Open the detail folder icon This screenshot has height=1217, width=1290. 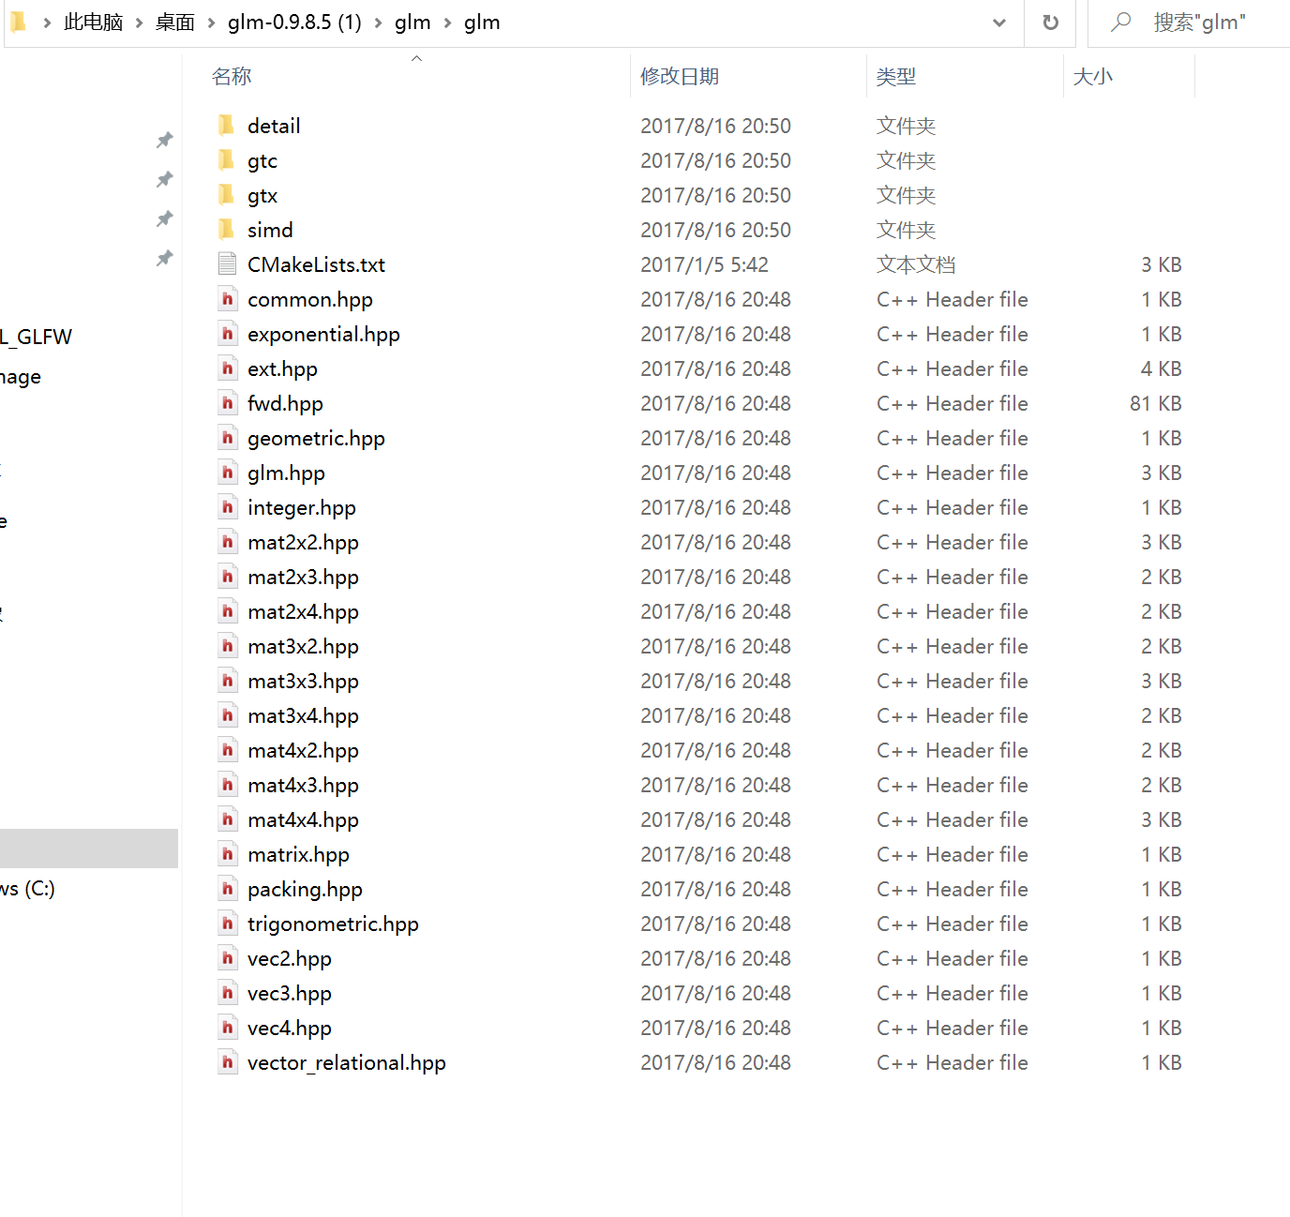(x=226, y=126)
